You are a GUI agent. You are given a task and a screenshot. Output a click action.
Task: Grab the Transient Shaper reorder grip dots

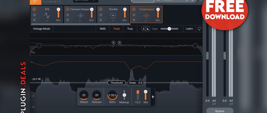point(80,21)
